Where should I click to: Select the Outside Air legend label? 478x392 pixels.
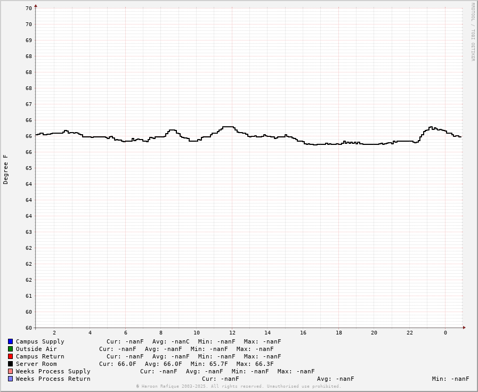pos(36,349)
